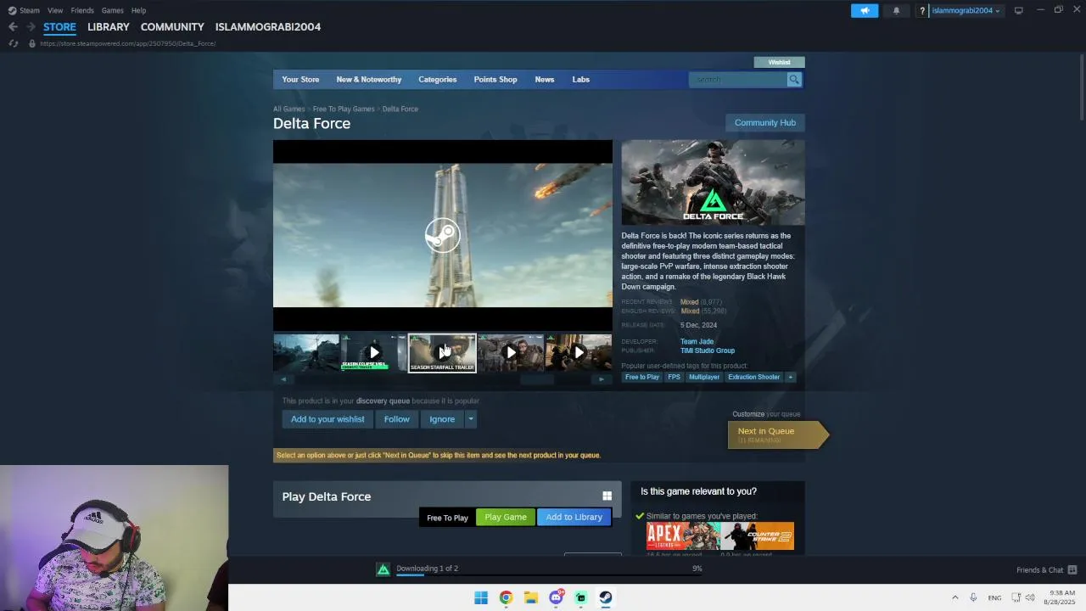
Task: Add Delta Force to your wishlist
Action: 327,419
